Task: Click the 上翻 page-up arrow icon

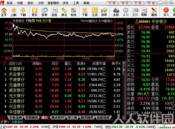Action: click(x=14, y=12)
